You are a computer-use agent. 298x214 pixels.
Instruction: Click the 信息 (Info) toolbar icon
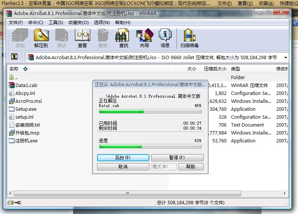point(165,38)
